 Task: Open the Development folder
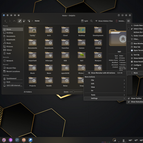(x=98, y=31)
